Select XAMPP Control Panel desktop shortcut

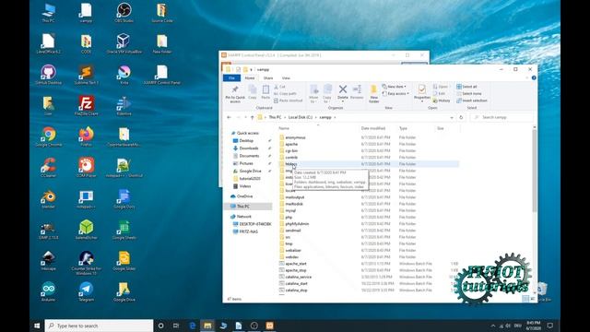(x=162, y=74)
